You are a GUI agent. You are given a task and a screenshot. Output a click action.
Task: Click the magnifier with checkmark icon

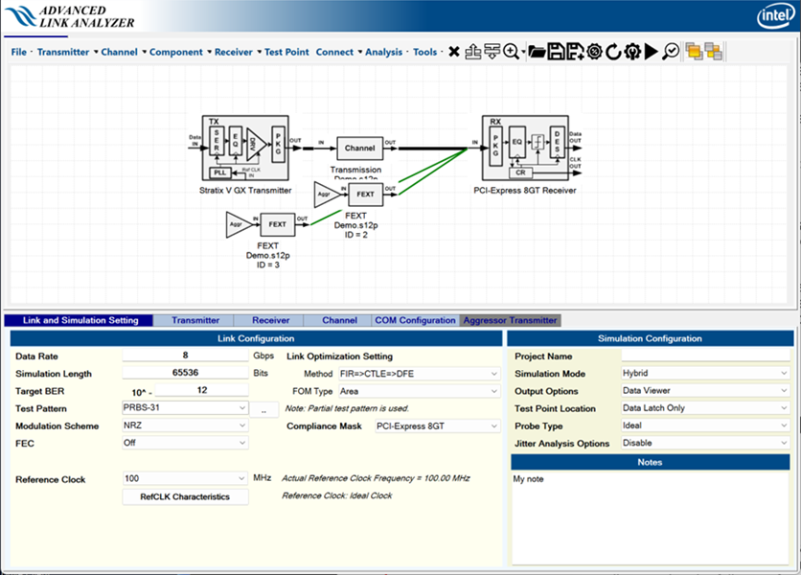(x=671, y=52)
